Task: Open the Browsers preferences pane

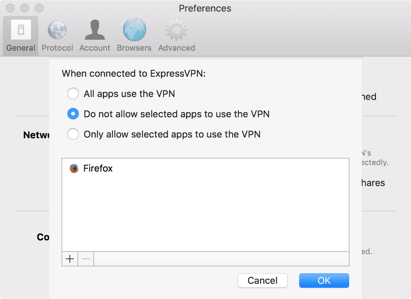Action: pos(134,34)
